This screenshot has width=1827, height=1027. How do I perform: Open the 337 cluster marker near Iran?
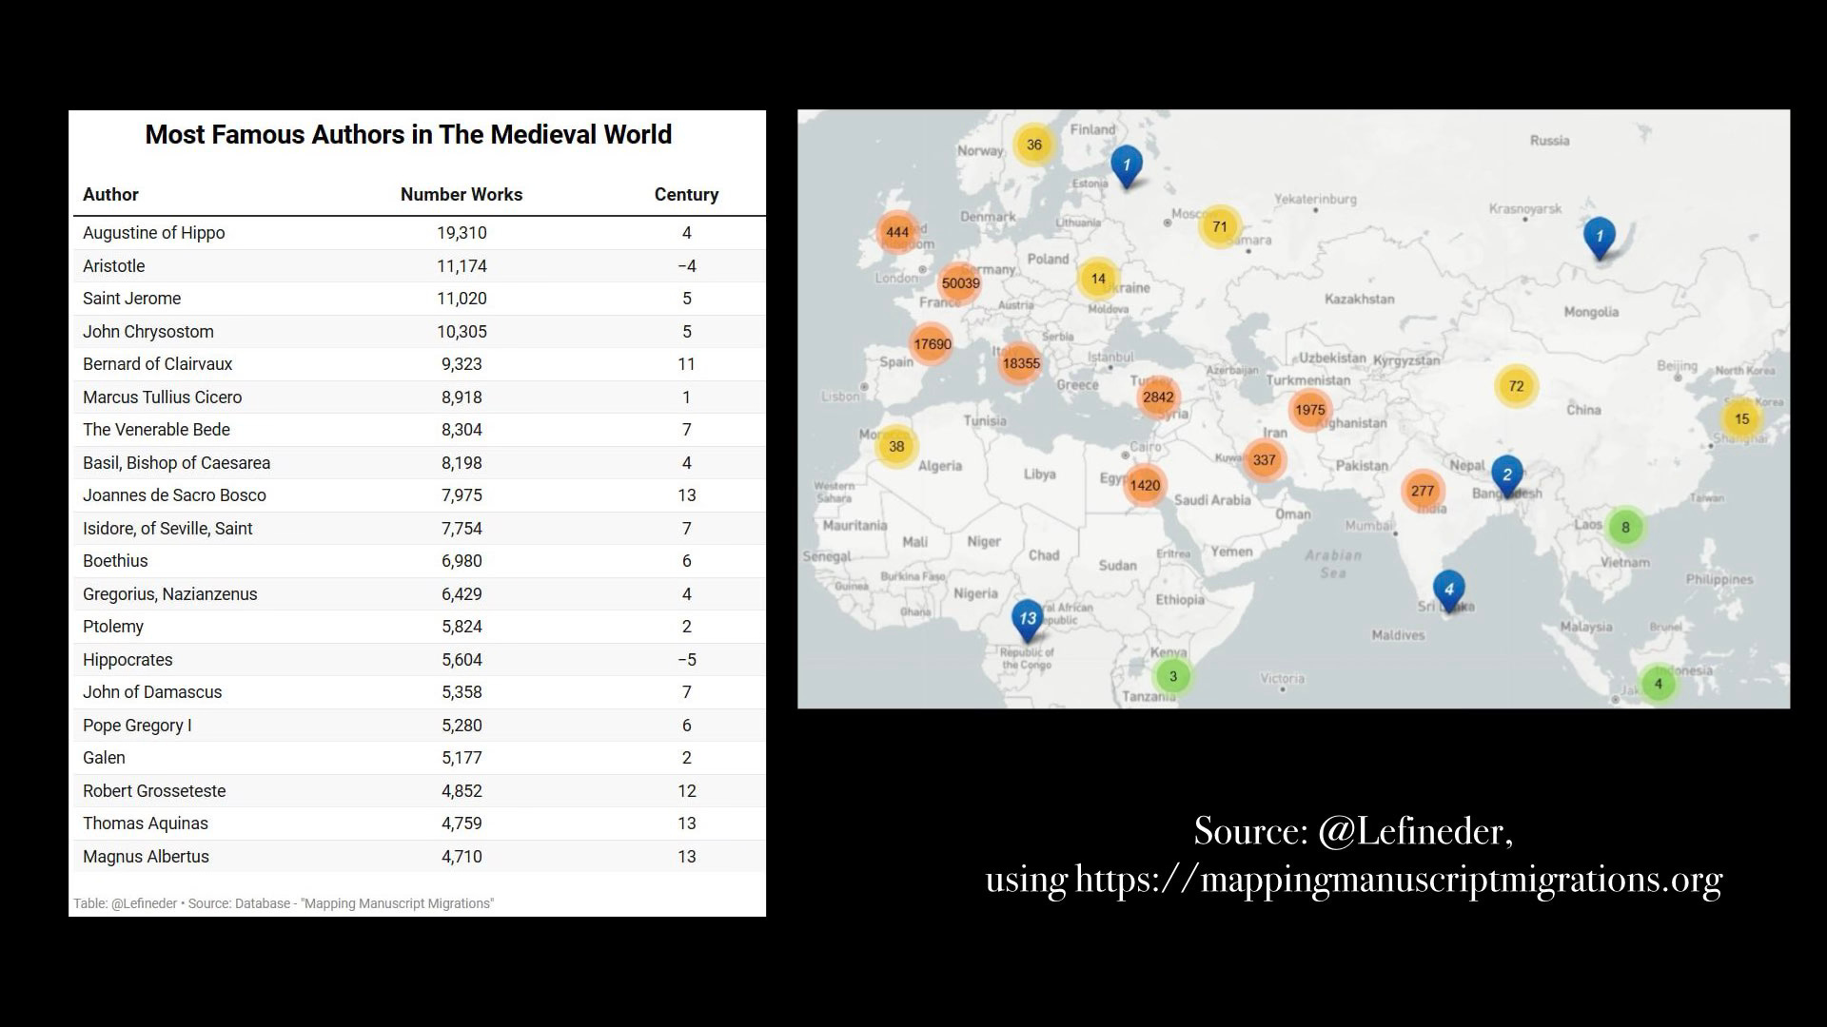click(1264, 460)
